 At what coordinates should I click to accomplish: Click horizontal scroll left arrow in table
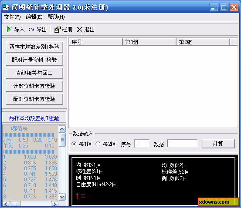coord(6,204)
